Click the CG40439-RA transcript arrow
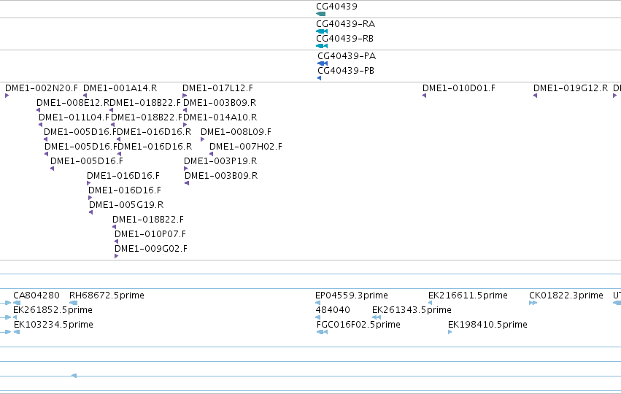621x394 pixels. [x=322, y=31]
